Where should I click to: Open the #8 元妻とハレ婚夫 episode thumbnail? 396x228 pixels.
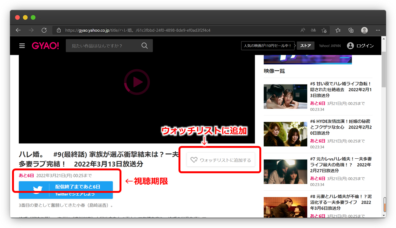(285, 207)
